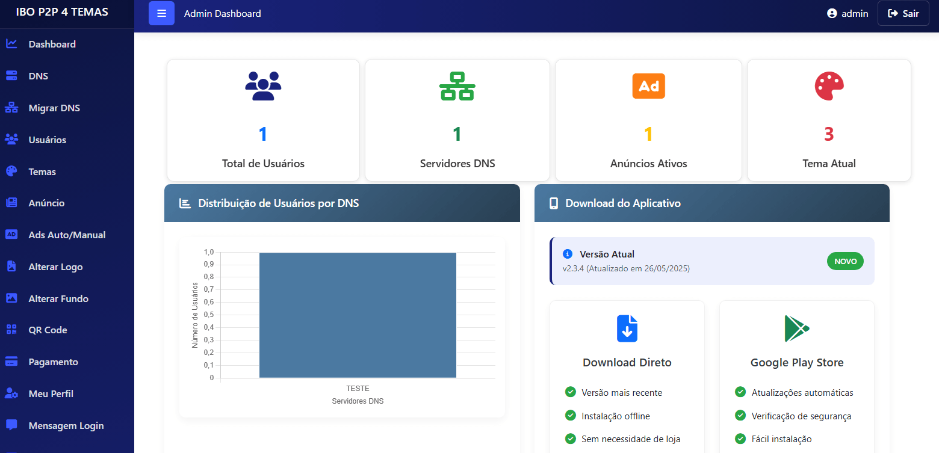Open Mensagem Login in the sidebar
939x453 pixels.
point(66,426)
